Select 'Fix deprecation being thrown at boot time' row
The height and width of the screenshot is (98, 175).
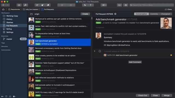pyautogui.click(x=59, y=35)
